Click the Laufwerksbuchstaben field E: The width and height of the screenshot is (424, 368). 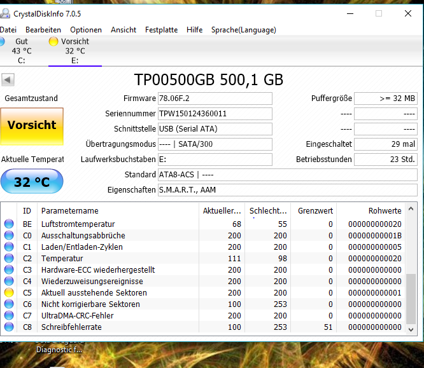pyautogui.click(x=215, y=160)
